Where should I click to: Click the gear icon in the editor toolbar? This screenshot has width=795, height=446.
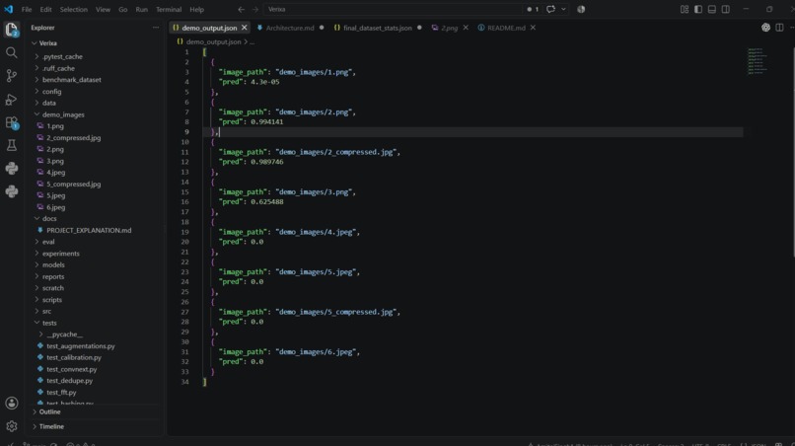[765, 28]
